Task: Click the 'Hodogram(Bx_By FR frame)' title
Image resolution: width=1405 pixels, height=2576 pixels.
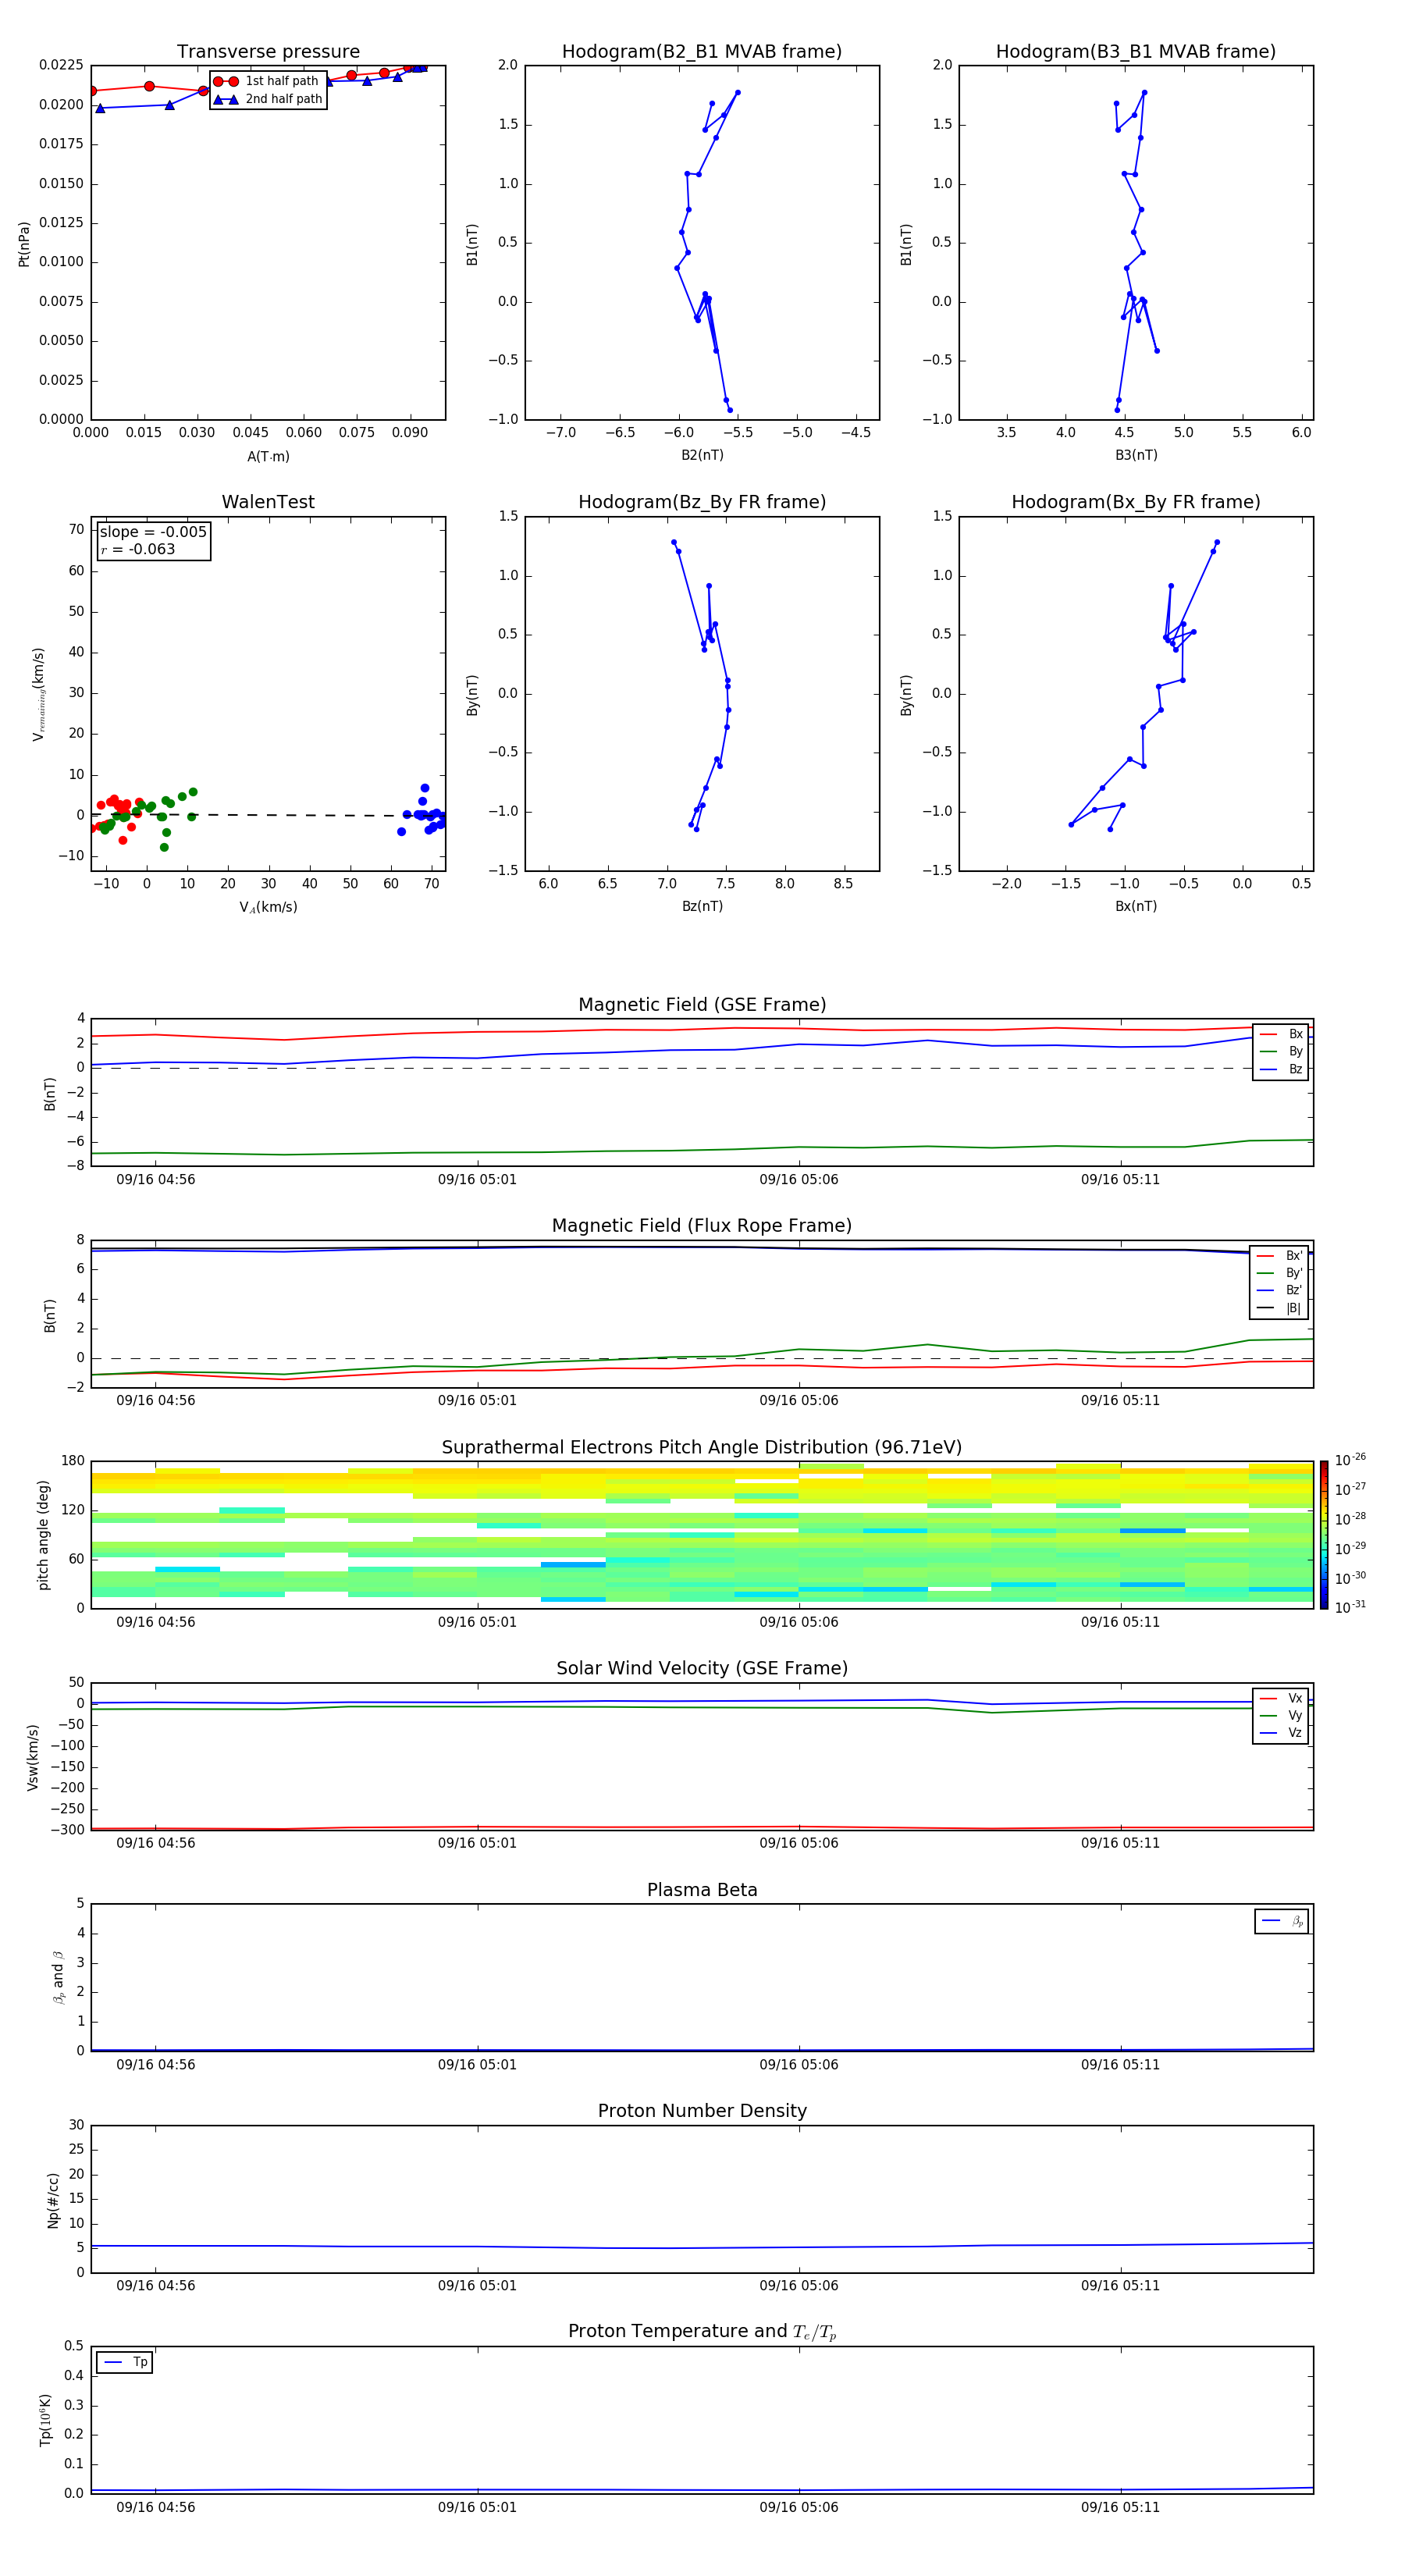Action: pos(1136,502)
